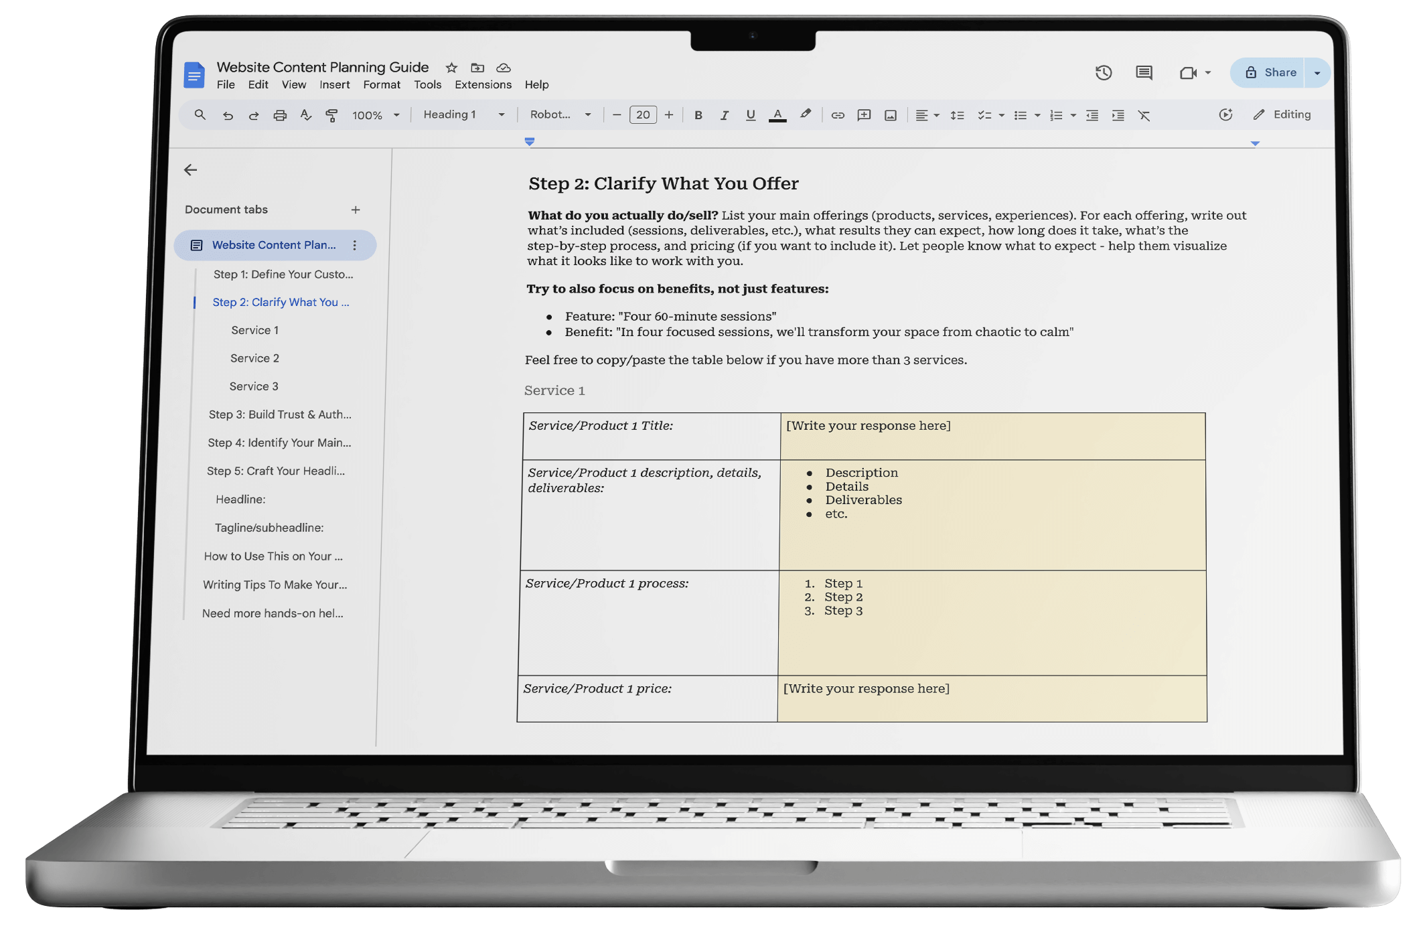Click the text color underlined A
Screen dimensions: 1423x932
pyautogui.click(x=777, y=115)
